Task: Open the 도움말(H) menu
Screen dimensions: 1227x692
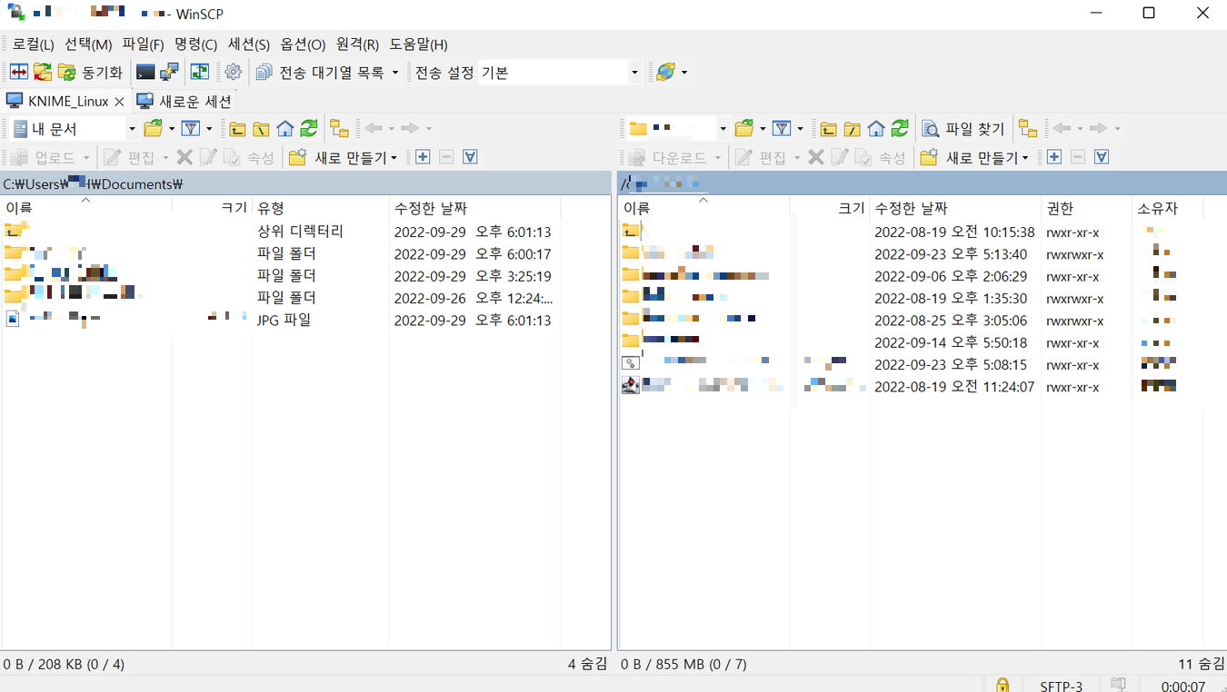Action: (418, 44)
